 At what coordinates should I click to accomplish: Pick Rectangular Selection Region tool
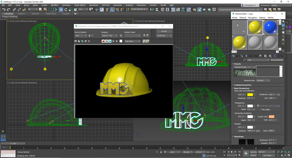pos(50,10)
